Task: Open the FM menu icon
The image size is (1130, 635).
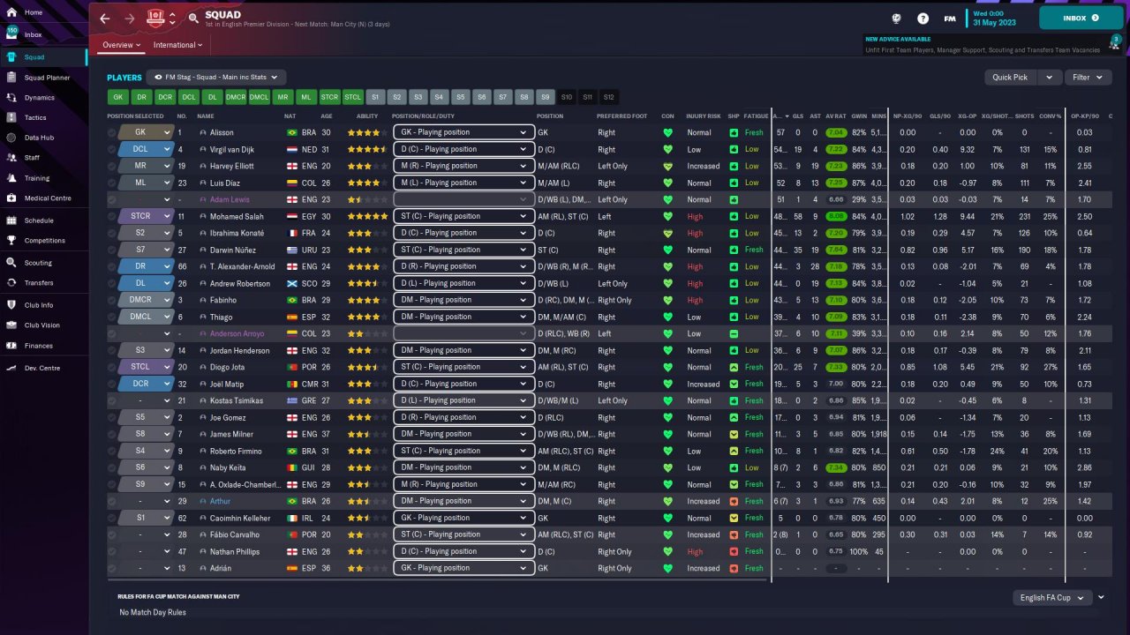Action: pyautogui.click(x=950, y=18)
